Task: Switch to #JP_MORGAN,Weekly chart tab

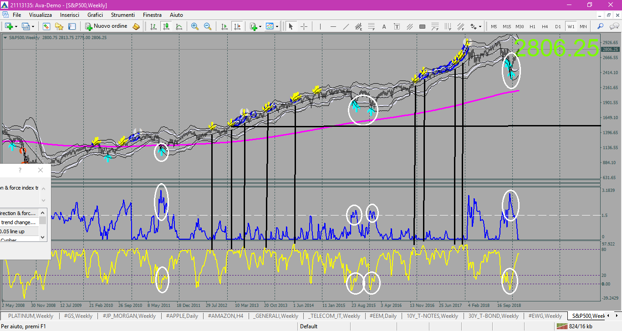Action: [128, 316]
